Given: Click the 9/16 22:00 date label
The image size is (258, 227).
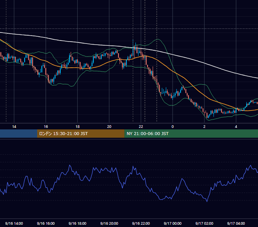Looking at the screenshot, I should [141, 223].
